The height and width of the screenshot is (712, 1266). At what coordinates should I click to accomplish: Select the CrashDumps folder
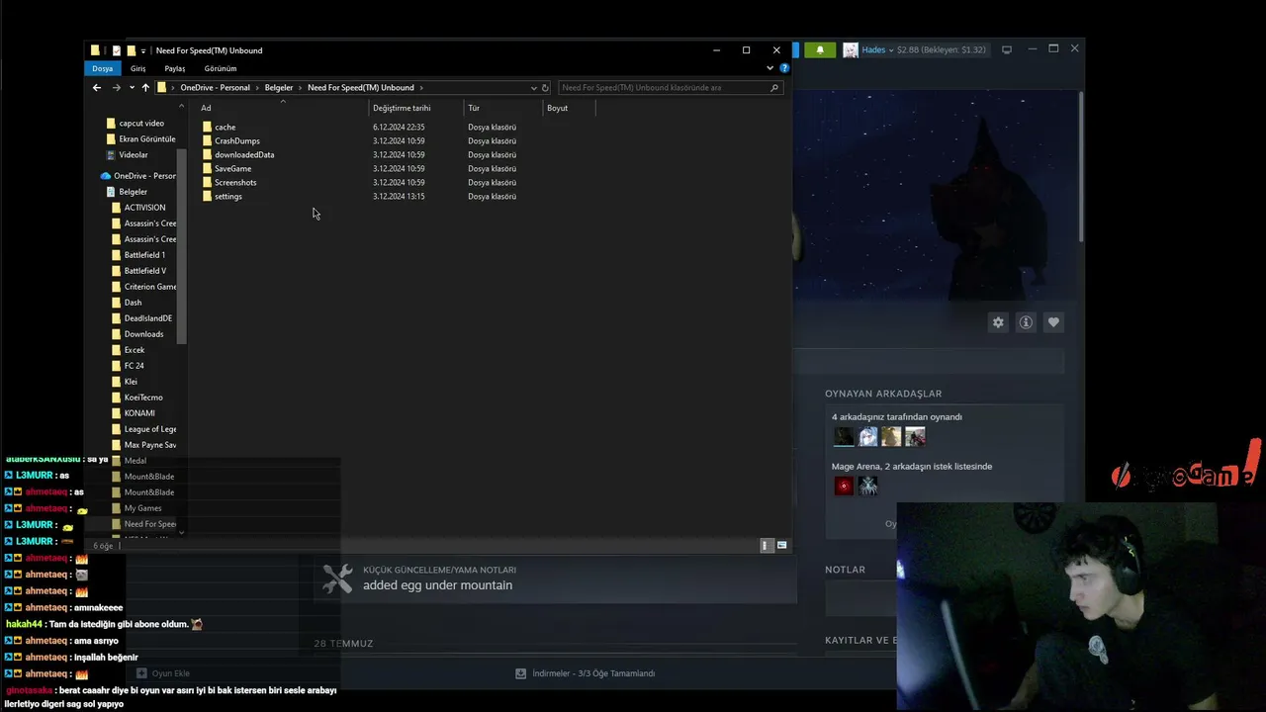236,141
